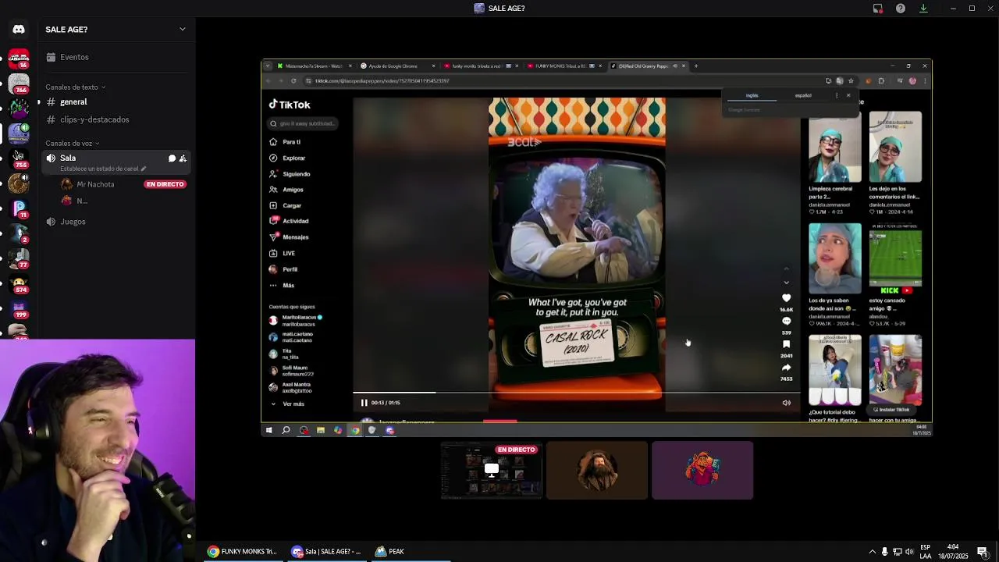
Task: Select español in translate popup
Action: [803, 95]
